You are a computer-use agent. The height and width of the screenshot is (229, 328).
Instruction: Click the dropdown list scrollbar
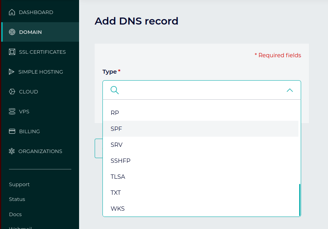click(300, 199)
